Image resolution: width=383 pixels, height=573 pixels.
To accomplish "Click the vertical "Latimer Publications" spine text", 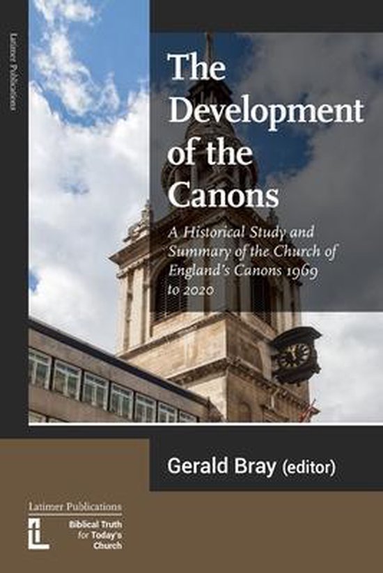I will click(x=14, y=72).
